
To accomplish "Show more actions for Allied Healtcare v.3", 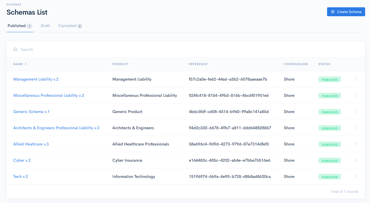I will [x=356, y=144].
